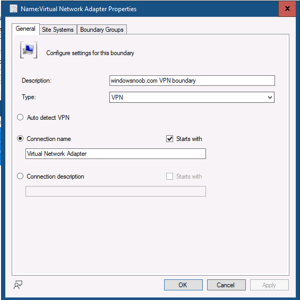Click the boundary computer icon near the header

click(29, 50)
